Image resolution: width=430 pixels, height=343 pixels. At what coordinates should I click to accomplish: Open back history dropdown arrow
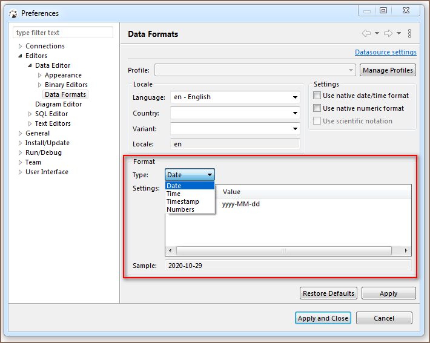377,34
